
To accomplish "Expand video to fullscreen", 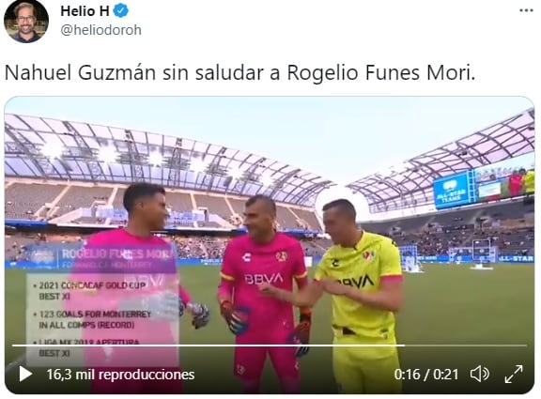I will 514,375.
